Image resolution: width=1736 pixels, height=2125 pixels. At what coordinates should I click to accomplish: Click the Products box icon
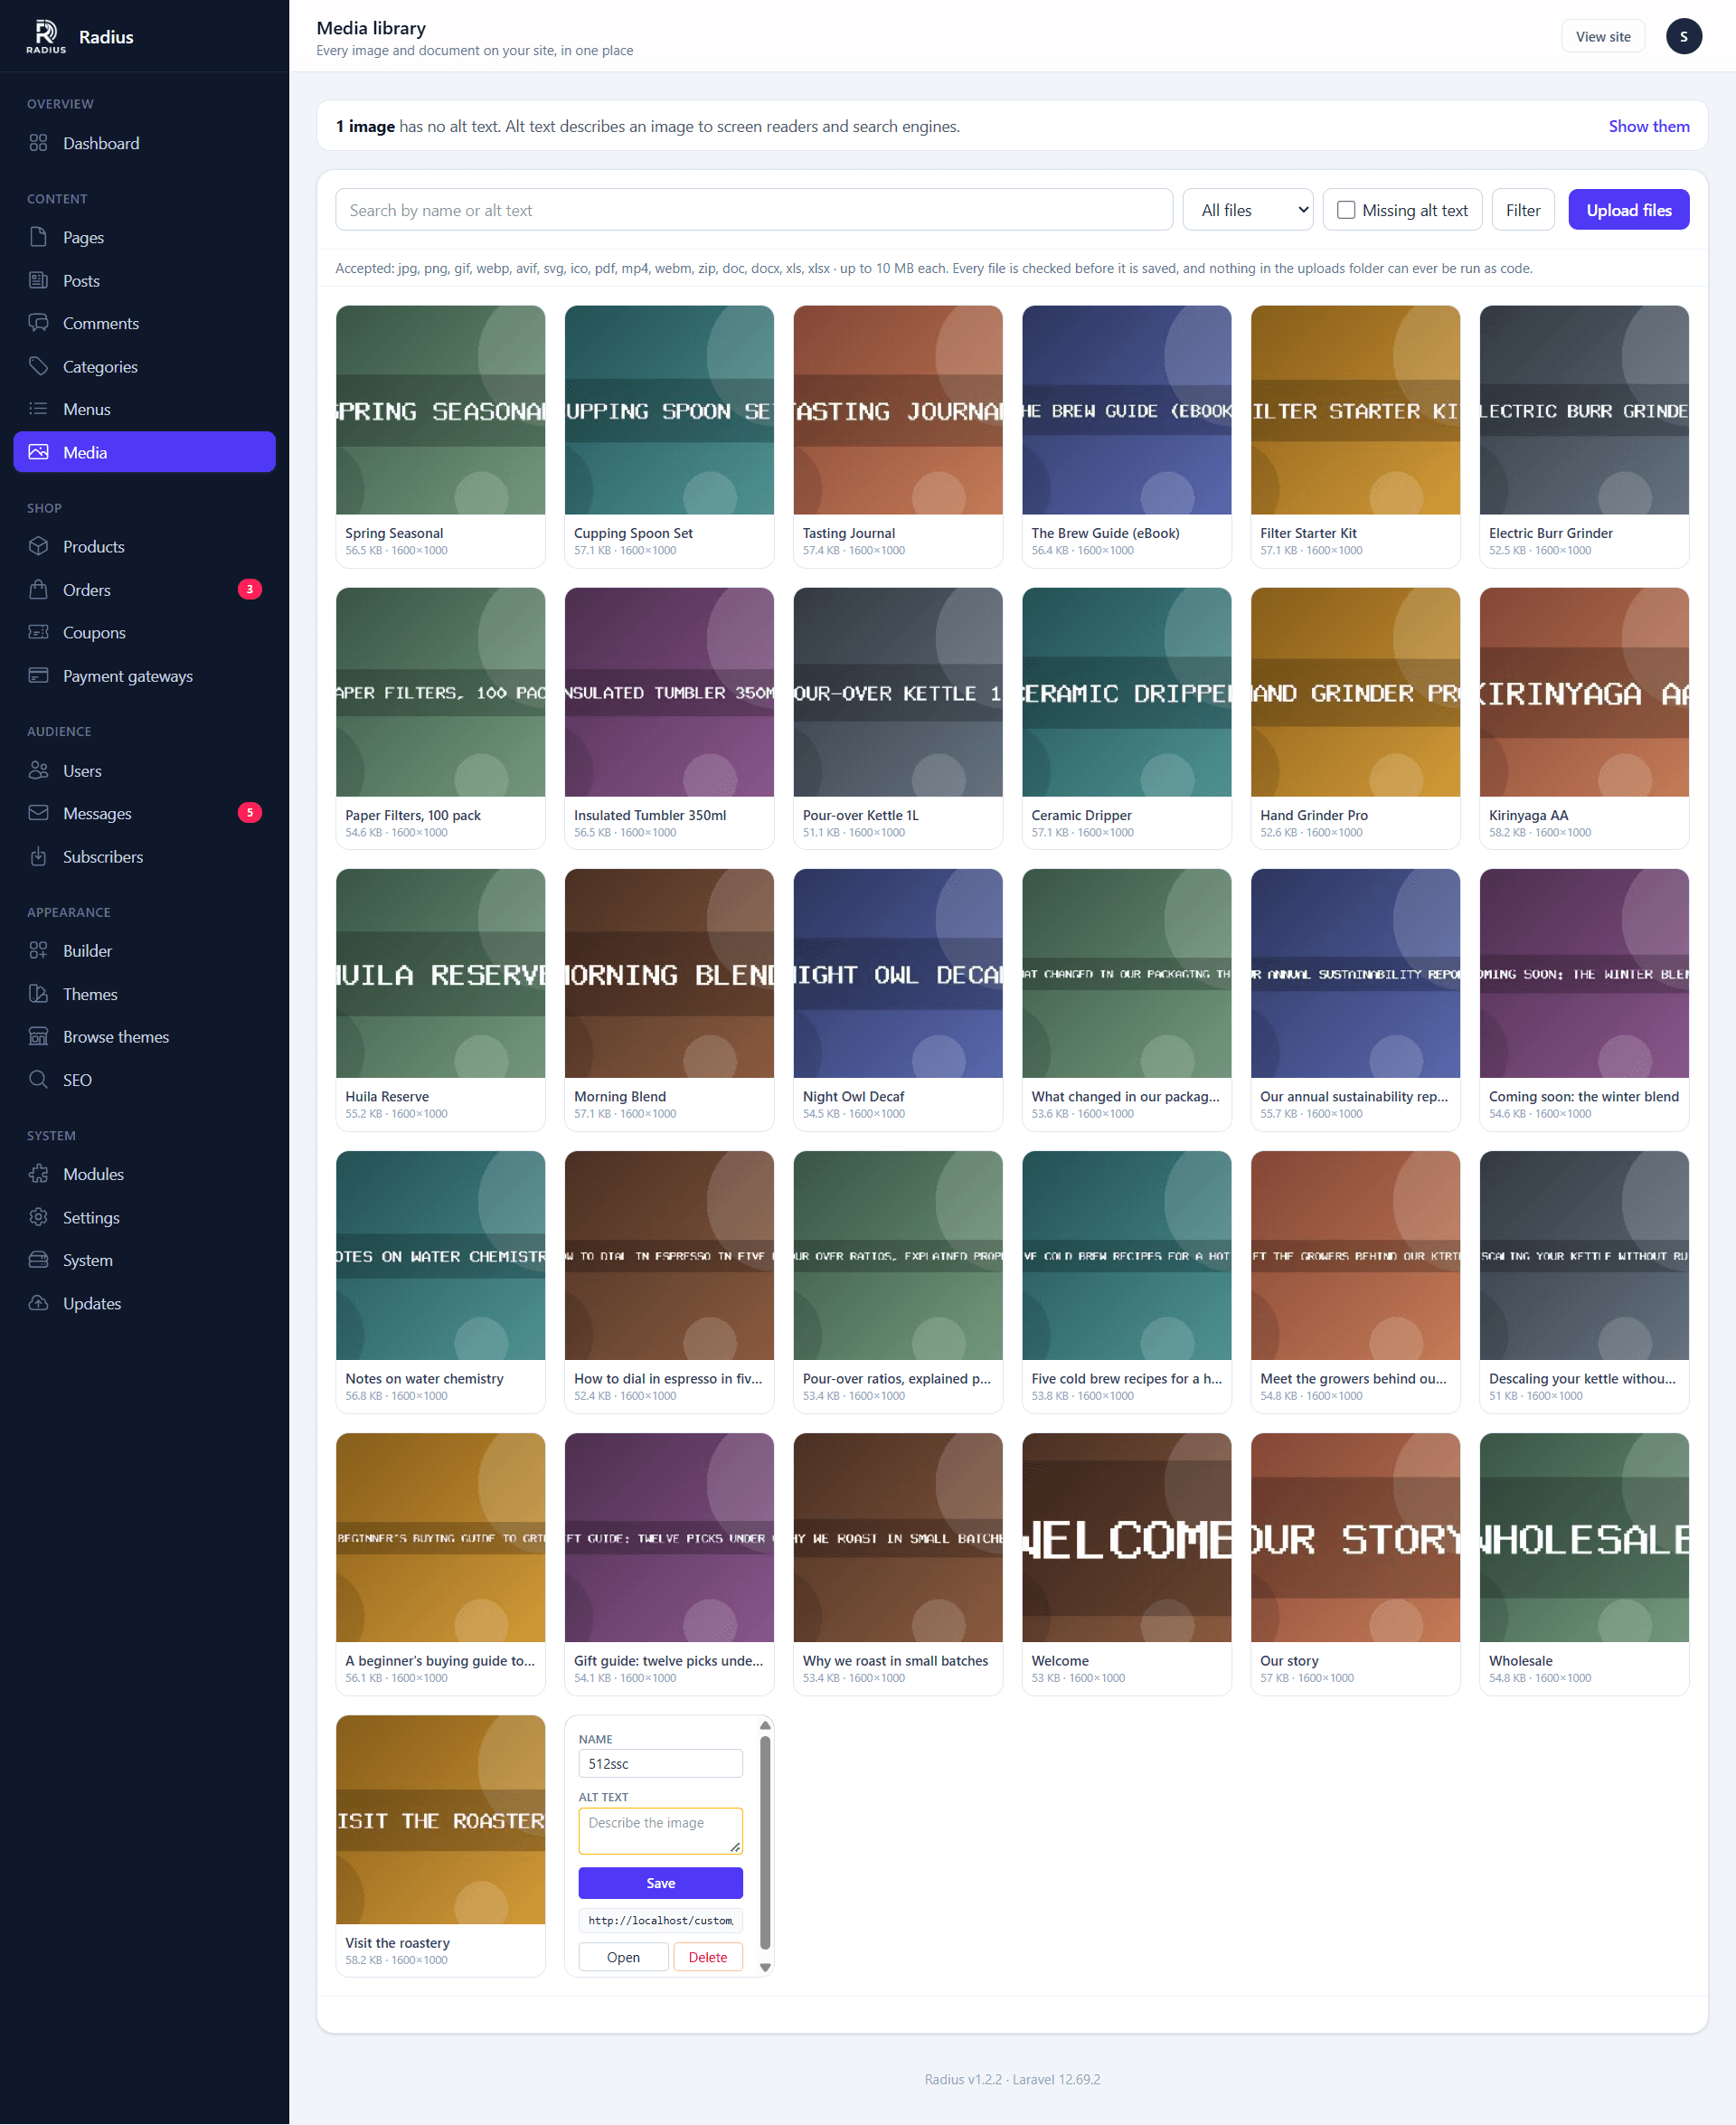point(38,546)
